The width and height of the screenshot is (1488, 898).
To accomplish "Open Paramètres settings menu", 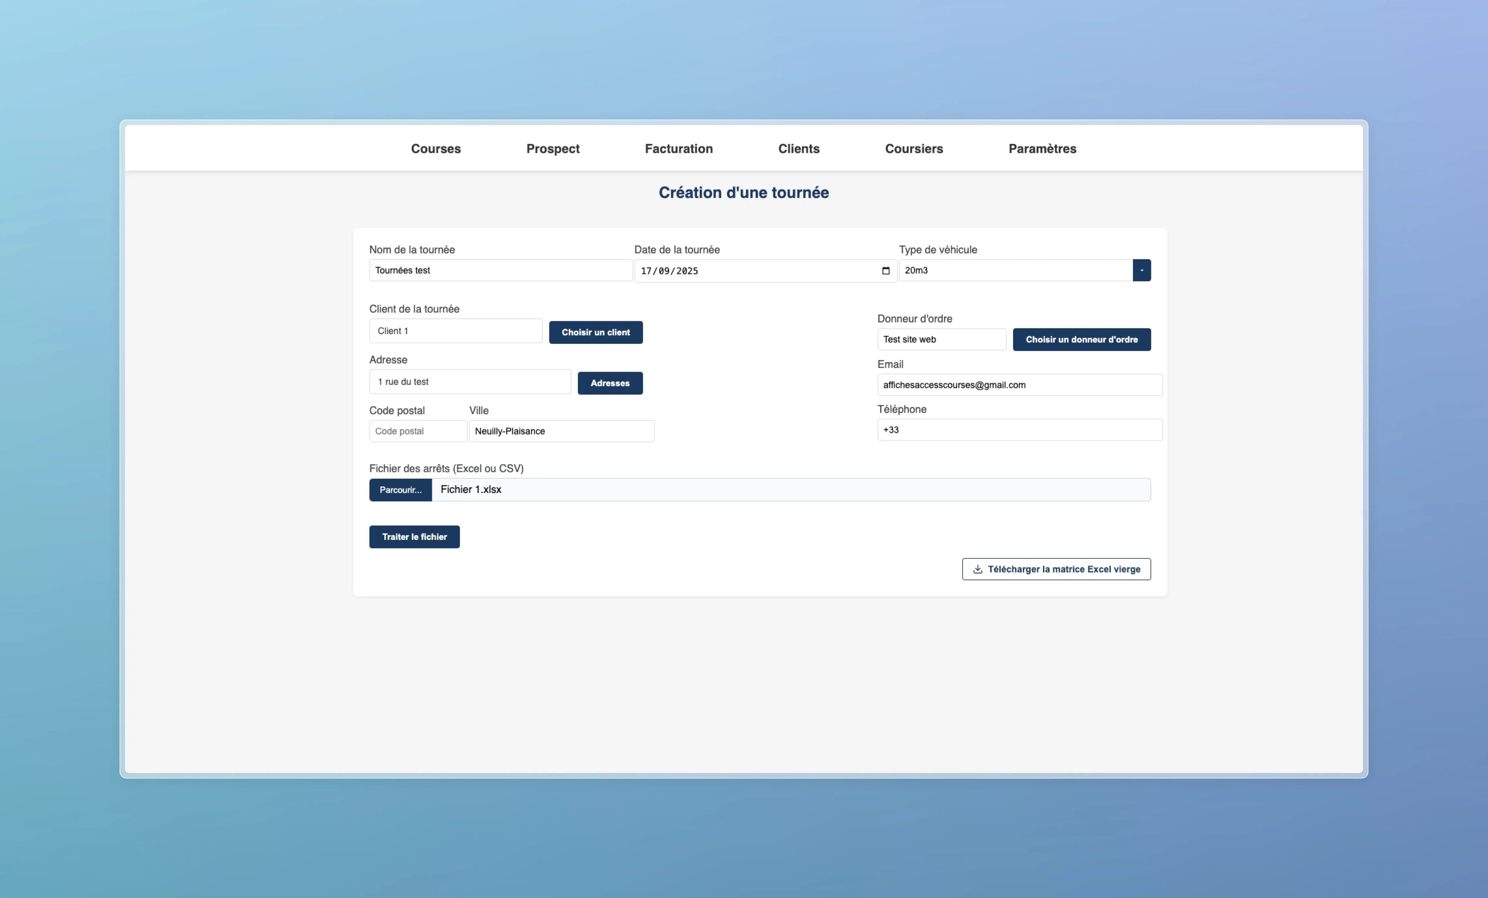I will [x=1042, y=148].
